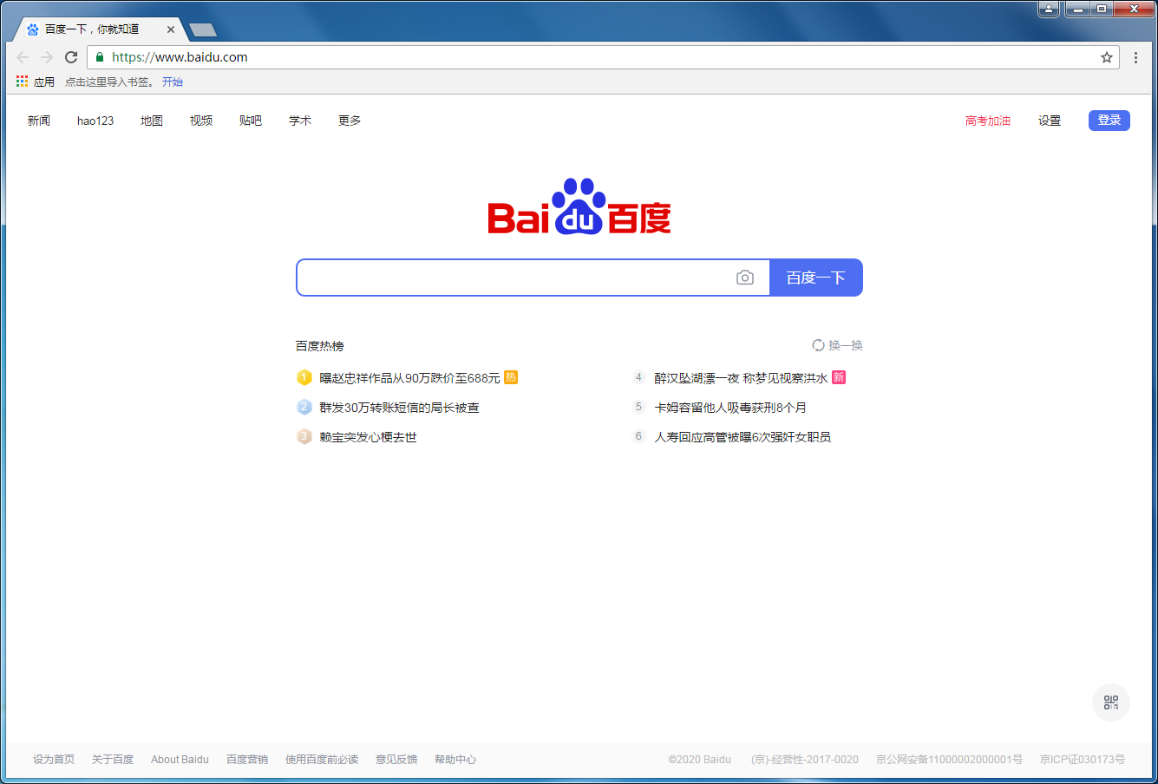
Task: Click footer text 京公网安备11000002000001号
Action: pos(949,760)
